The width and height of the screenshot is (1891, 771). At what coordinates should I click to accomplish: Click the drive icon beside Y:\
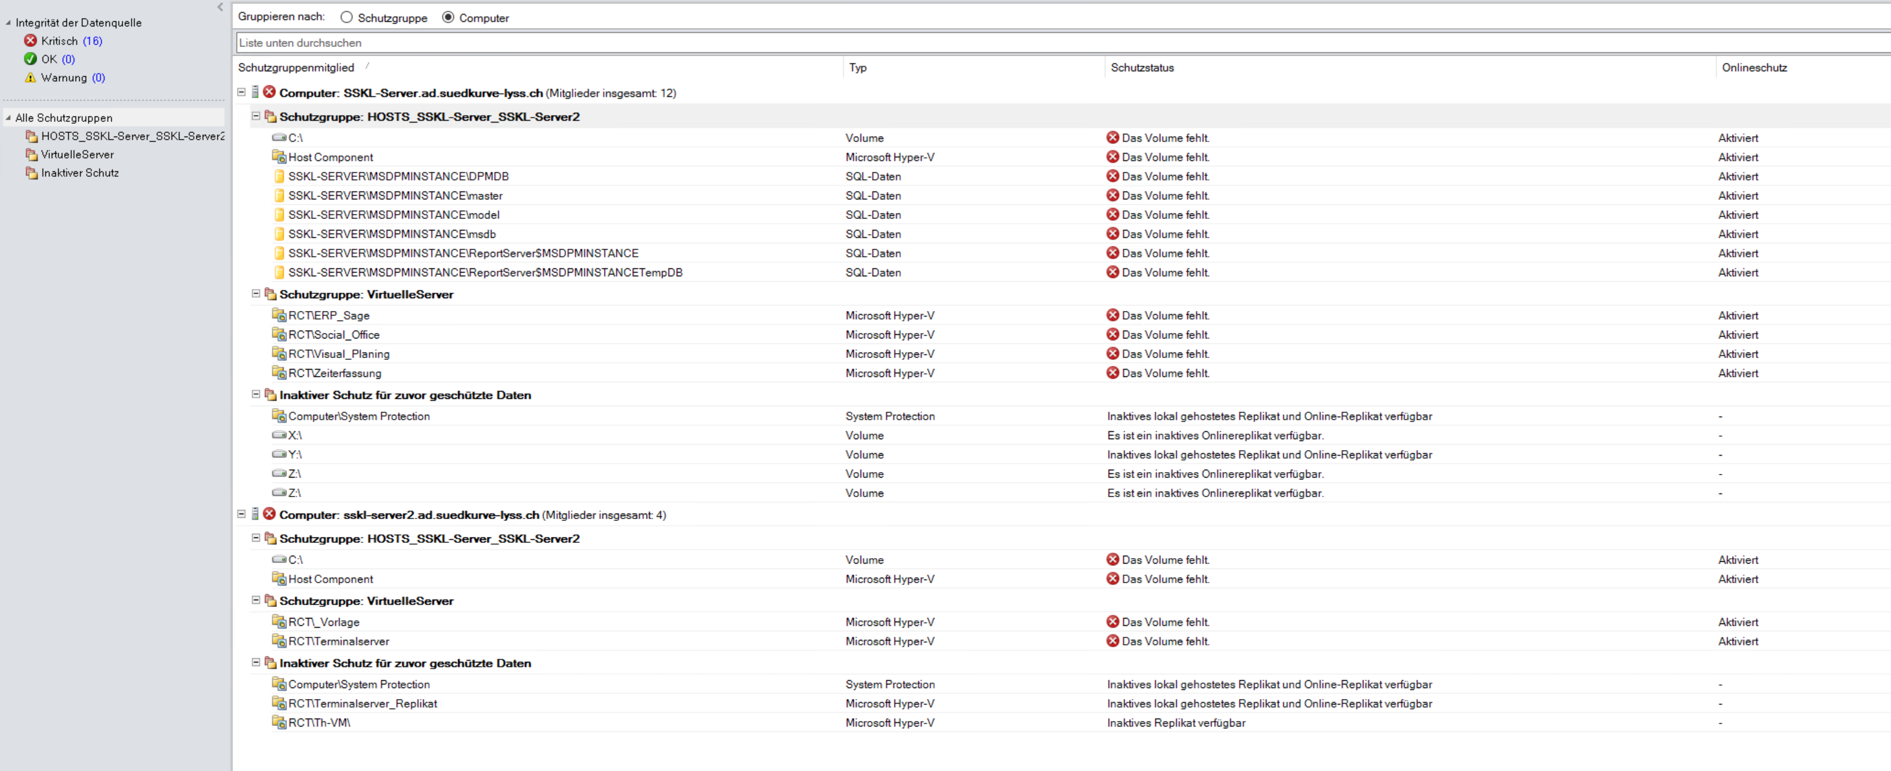(x=279, y=454)
